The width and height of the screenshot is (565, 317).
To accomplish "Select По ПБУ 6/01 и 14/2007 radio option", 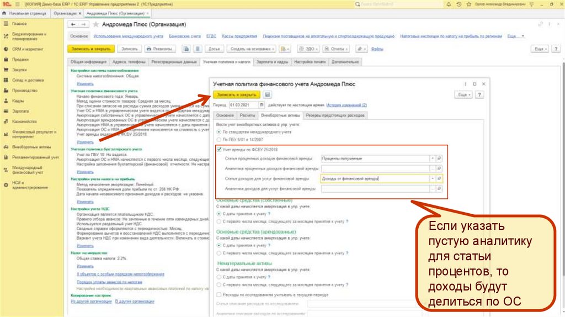I will [218, 140].
